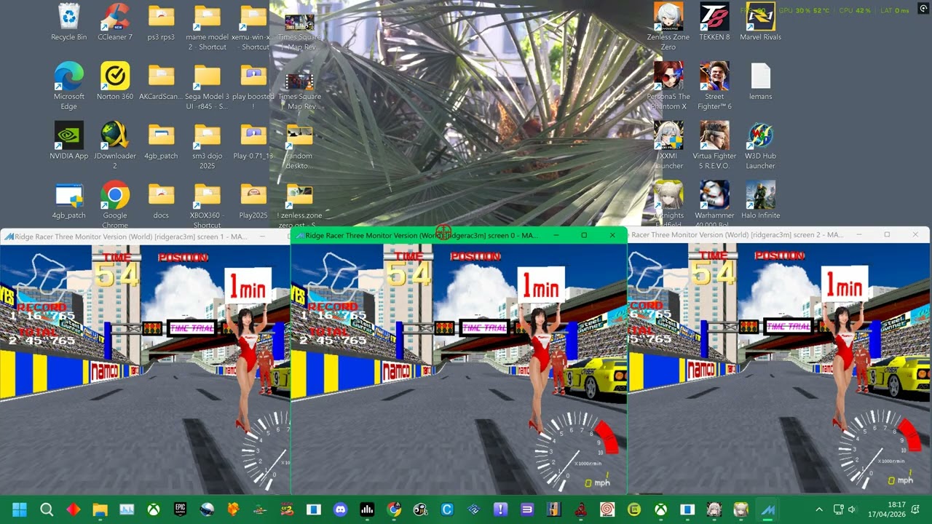Open the Sega Model 3 UI folder
This screenshot has height=524, width=932.
pyautogui.click(x=208, y=86)
